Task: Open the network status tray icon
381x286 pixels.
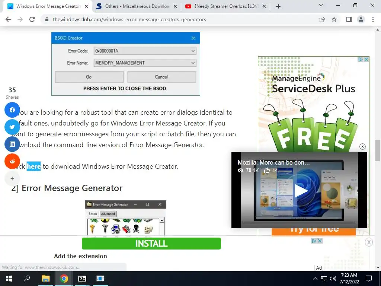Action: pyautogui.click(x=324, y=279)
